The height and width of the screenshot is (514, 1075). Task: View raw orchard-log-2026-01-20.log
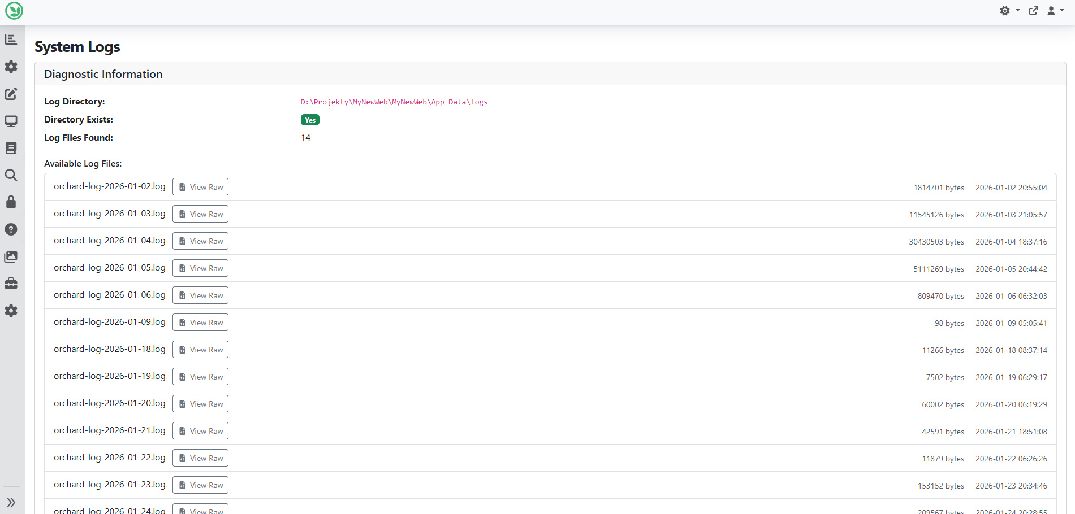point(200,404)
